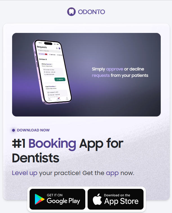Tap the Requests icon in the phone's bottom bar
The width and height of the screenshot is (172, 213).
59,99
